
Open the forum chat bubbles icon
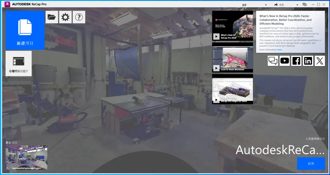[x=273, y=61]
